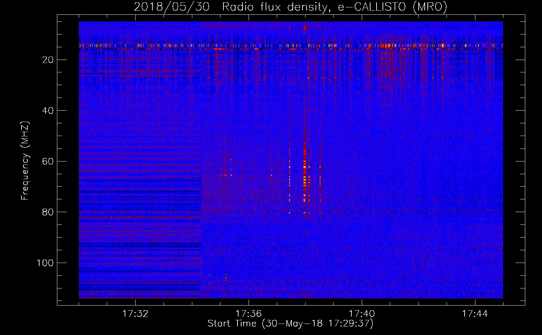
Task: Click the 17:32 time tick label
Action: tap(135, 314)
